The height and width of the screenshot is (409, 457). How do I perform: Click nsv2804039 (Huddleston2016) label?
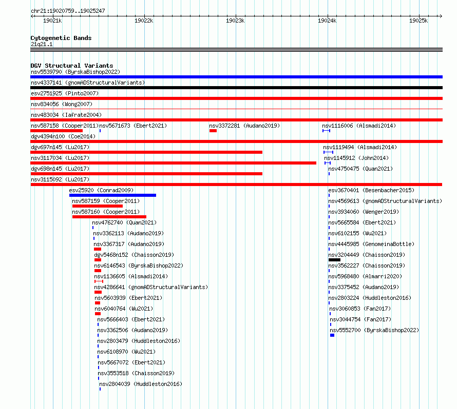click(141, 384)
